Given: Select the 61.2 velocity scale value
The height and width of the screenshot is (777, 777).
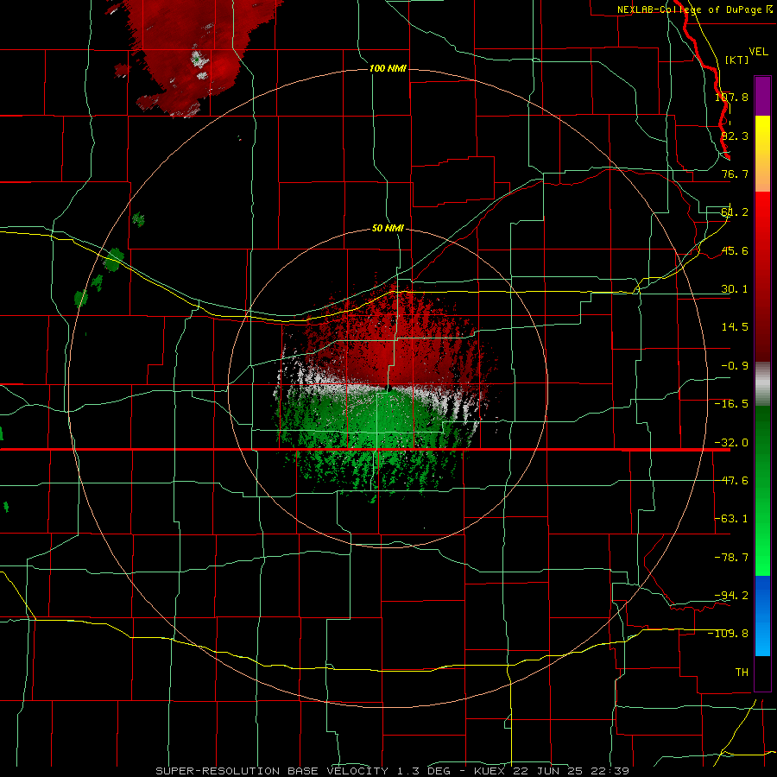Looking at the screenshot, I should coord(735,212).
